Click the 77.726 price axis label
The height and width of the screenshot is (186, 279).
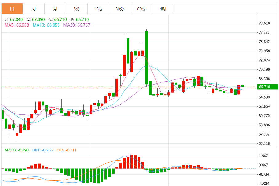pos(264,32)
